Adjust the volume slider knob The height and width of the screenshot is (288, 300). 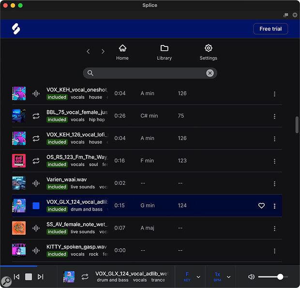coord(280,277)
